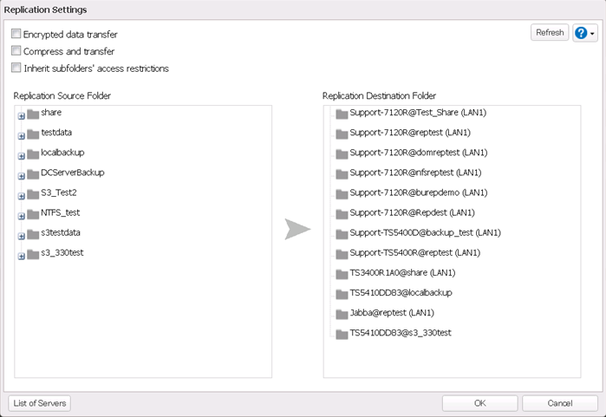Click the Support-TS5400D@backup_test folder icon
The height and width of the screenshot is (417, 606).
pyautogui.click(x=342, y=233)
